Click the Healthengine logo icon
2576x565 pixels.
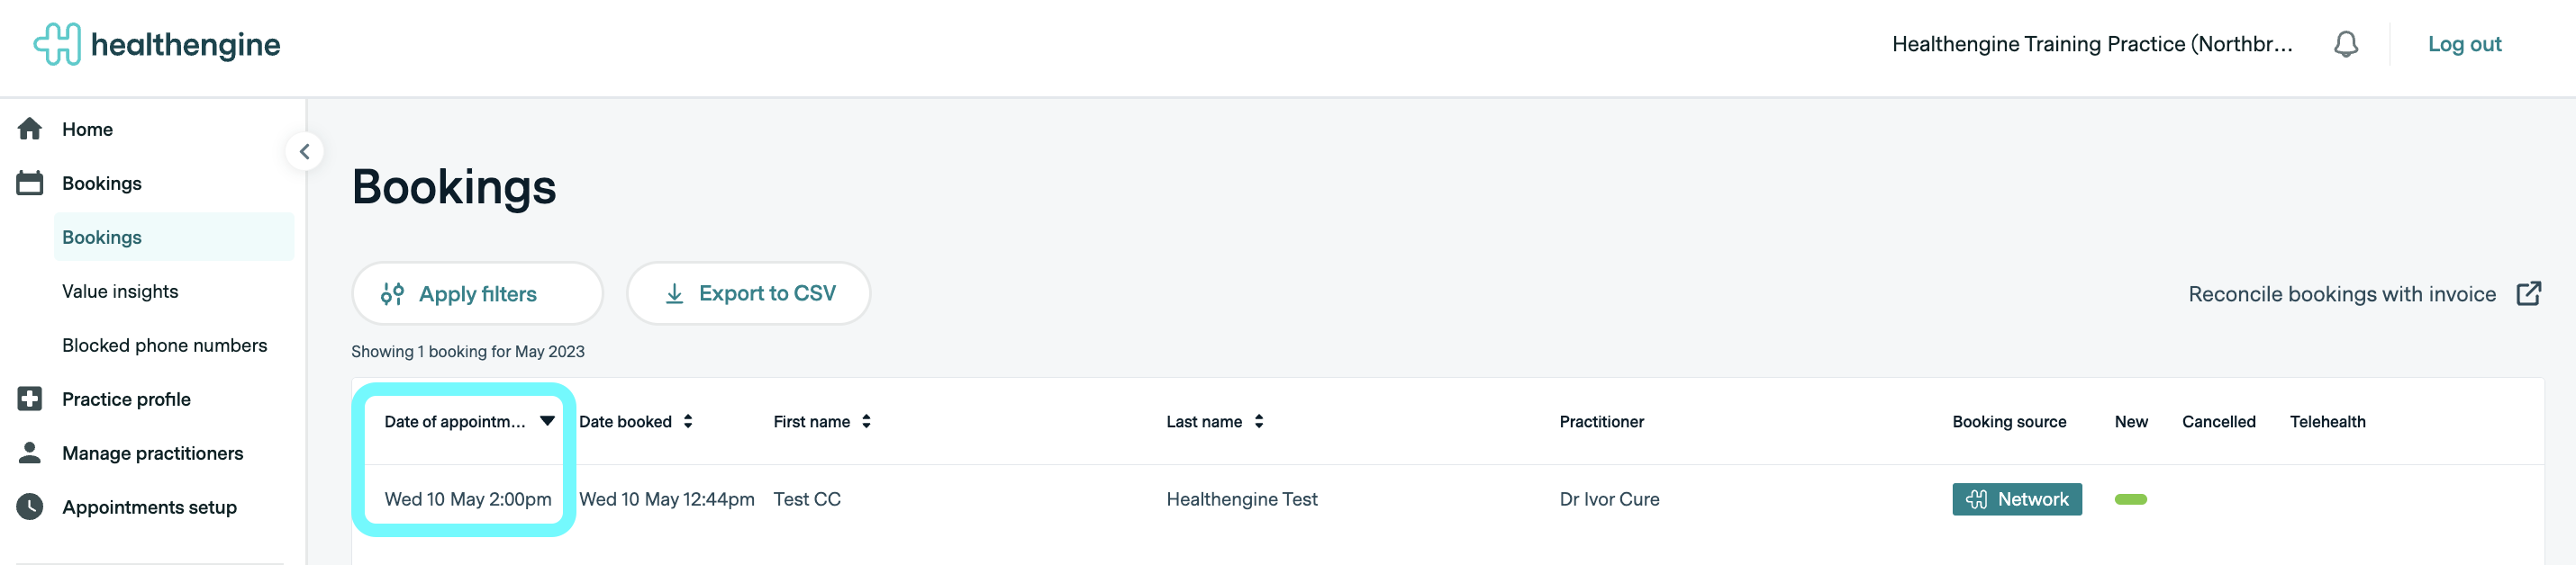[57, 44]
